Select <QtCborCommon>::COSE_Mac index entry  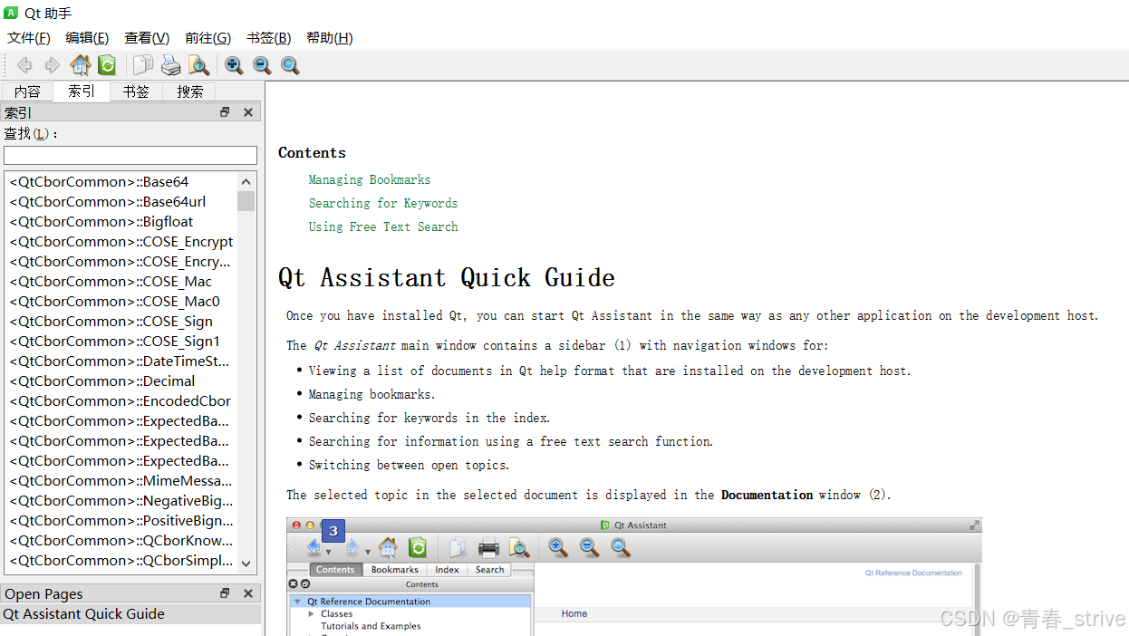[121, 281]
